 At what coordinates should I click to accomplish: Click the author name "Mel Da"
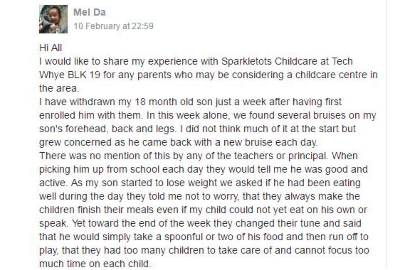(89, 12)
